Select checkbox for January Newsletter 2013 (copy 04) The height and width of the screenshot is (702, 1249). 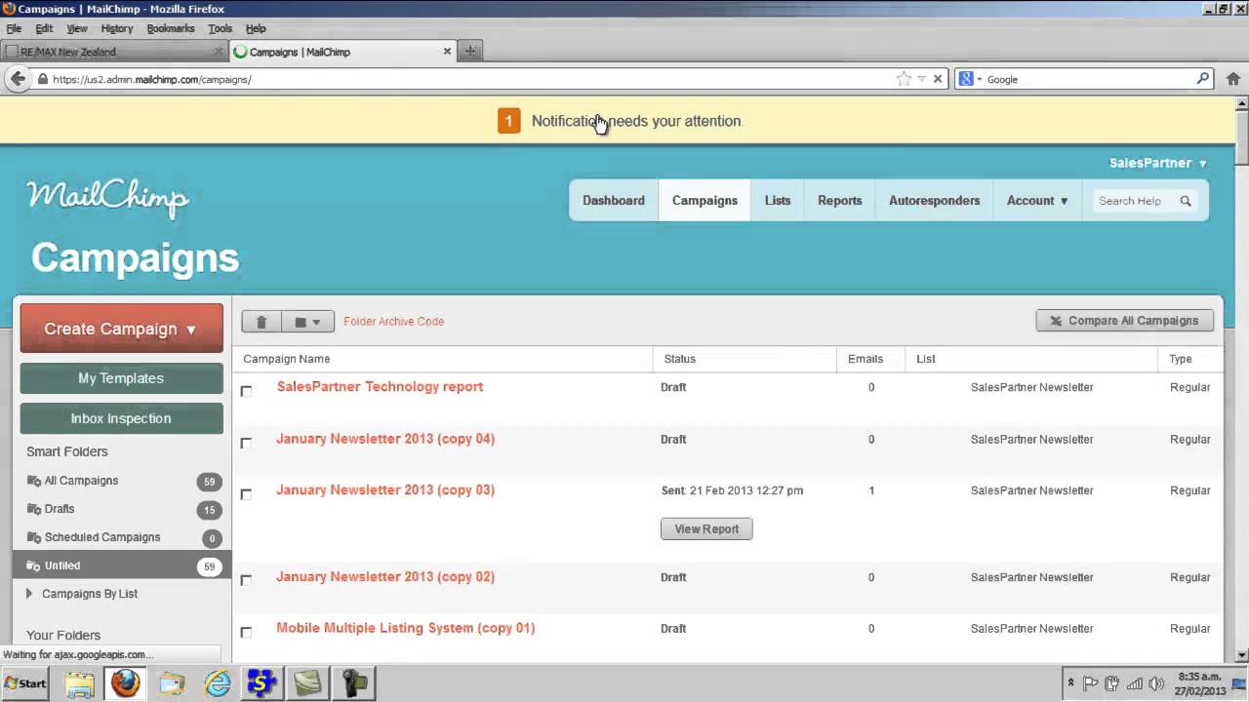pos(246,443)
